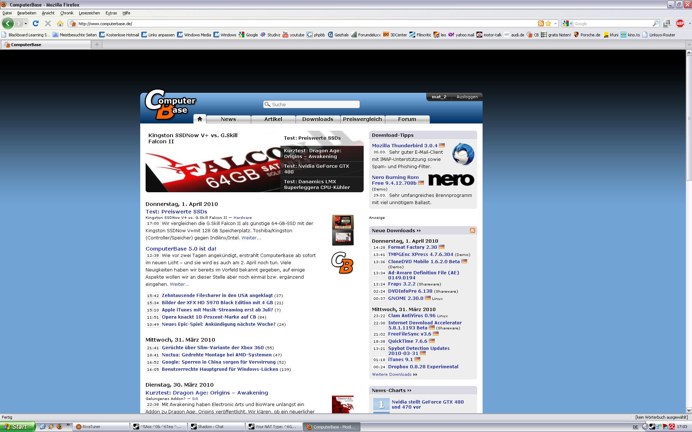Open the ComputerBase home tab icon
The image size is (692, 432).
[200, 119]
